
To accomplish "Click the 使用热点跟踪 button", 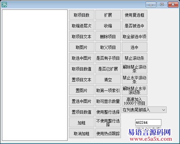I will [x=108, y=134].
